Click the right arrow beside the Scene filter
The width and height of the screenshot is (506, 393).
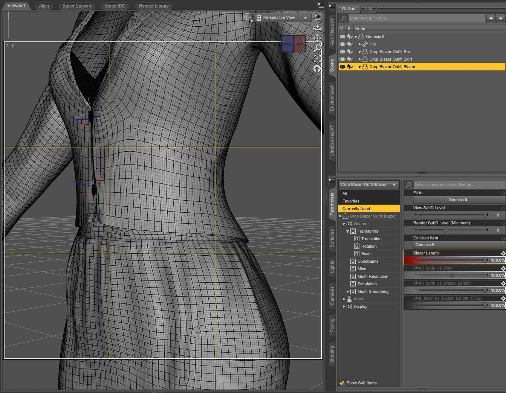(x=500, y=18)
